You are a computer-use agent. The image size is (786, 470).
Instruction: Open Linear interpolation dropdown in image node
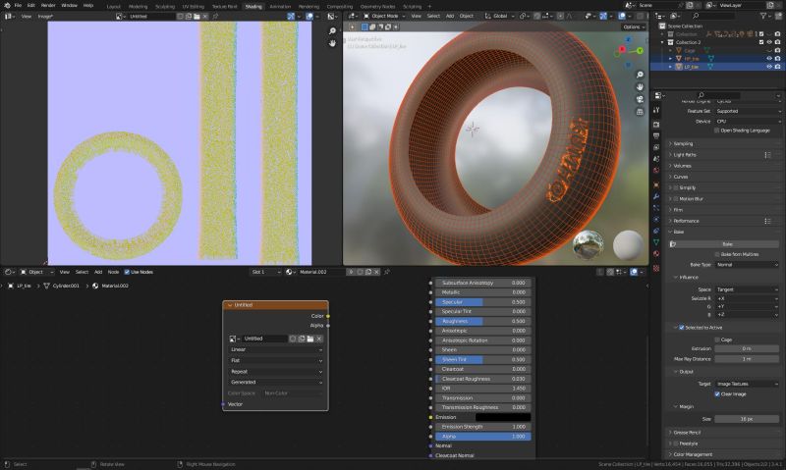click(276, 350)
